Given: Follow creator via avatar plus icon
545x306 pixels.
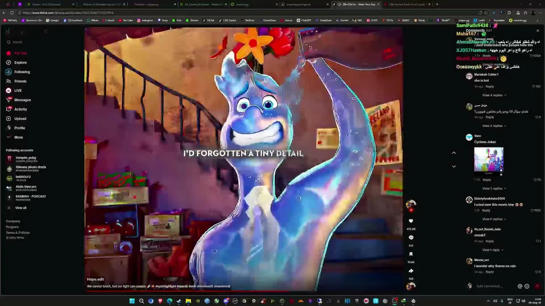Looking at the screenshot, I should pyautogui.click(x=411, y=210).
